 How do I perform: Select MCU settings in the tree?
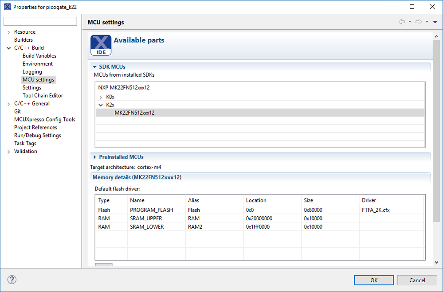[38, 80]
